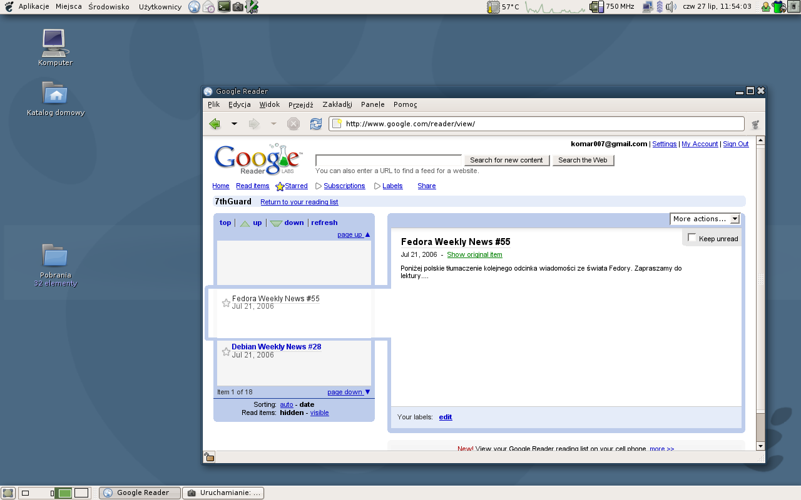The width and height of the screenshot is (801, 500).
Task: Click the green up arrow icon
Action: [x=245, y=223]
